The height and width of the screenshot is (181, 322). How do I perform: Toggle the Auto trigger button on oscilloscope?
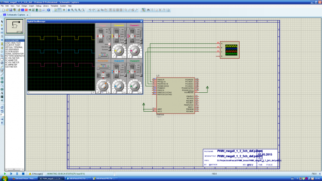coord(109,44)
